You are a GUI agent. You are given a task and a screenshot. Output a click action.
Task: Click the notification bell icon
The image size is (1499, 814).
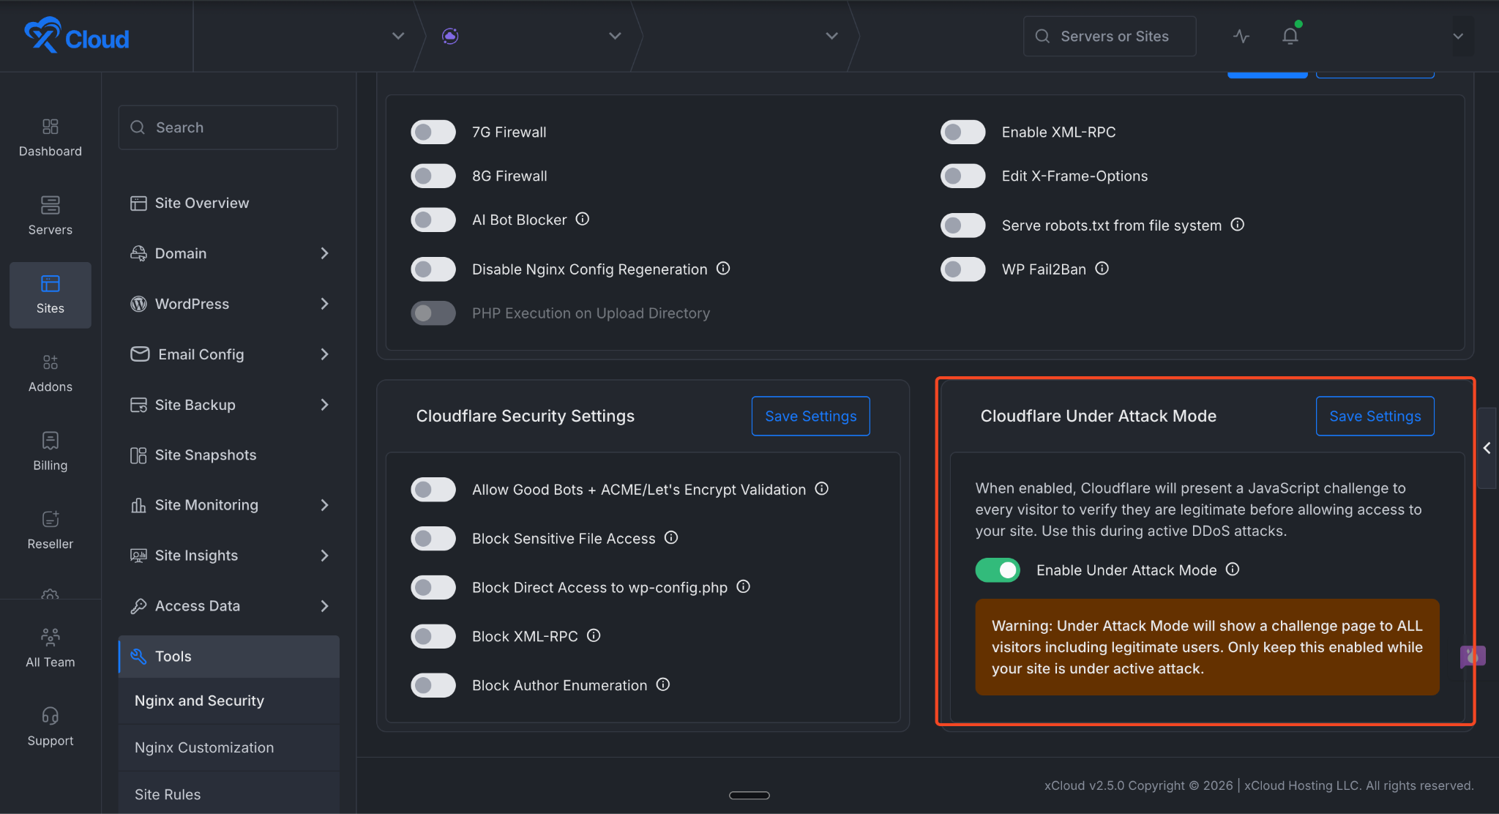click(1290, 35)
